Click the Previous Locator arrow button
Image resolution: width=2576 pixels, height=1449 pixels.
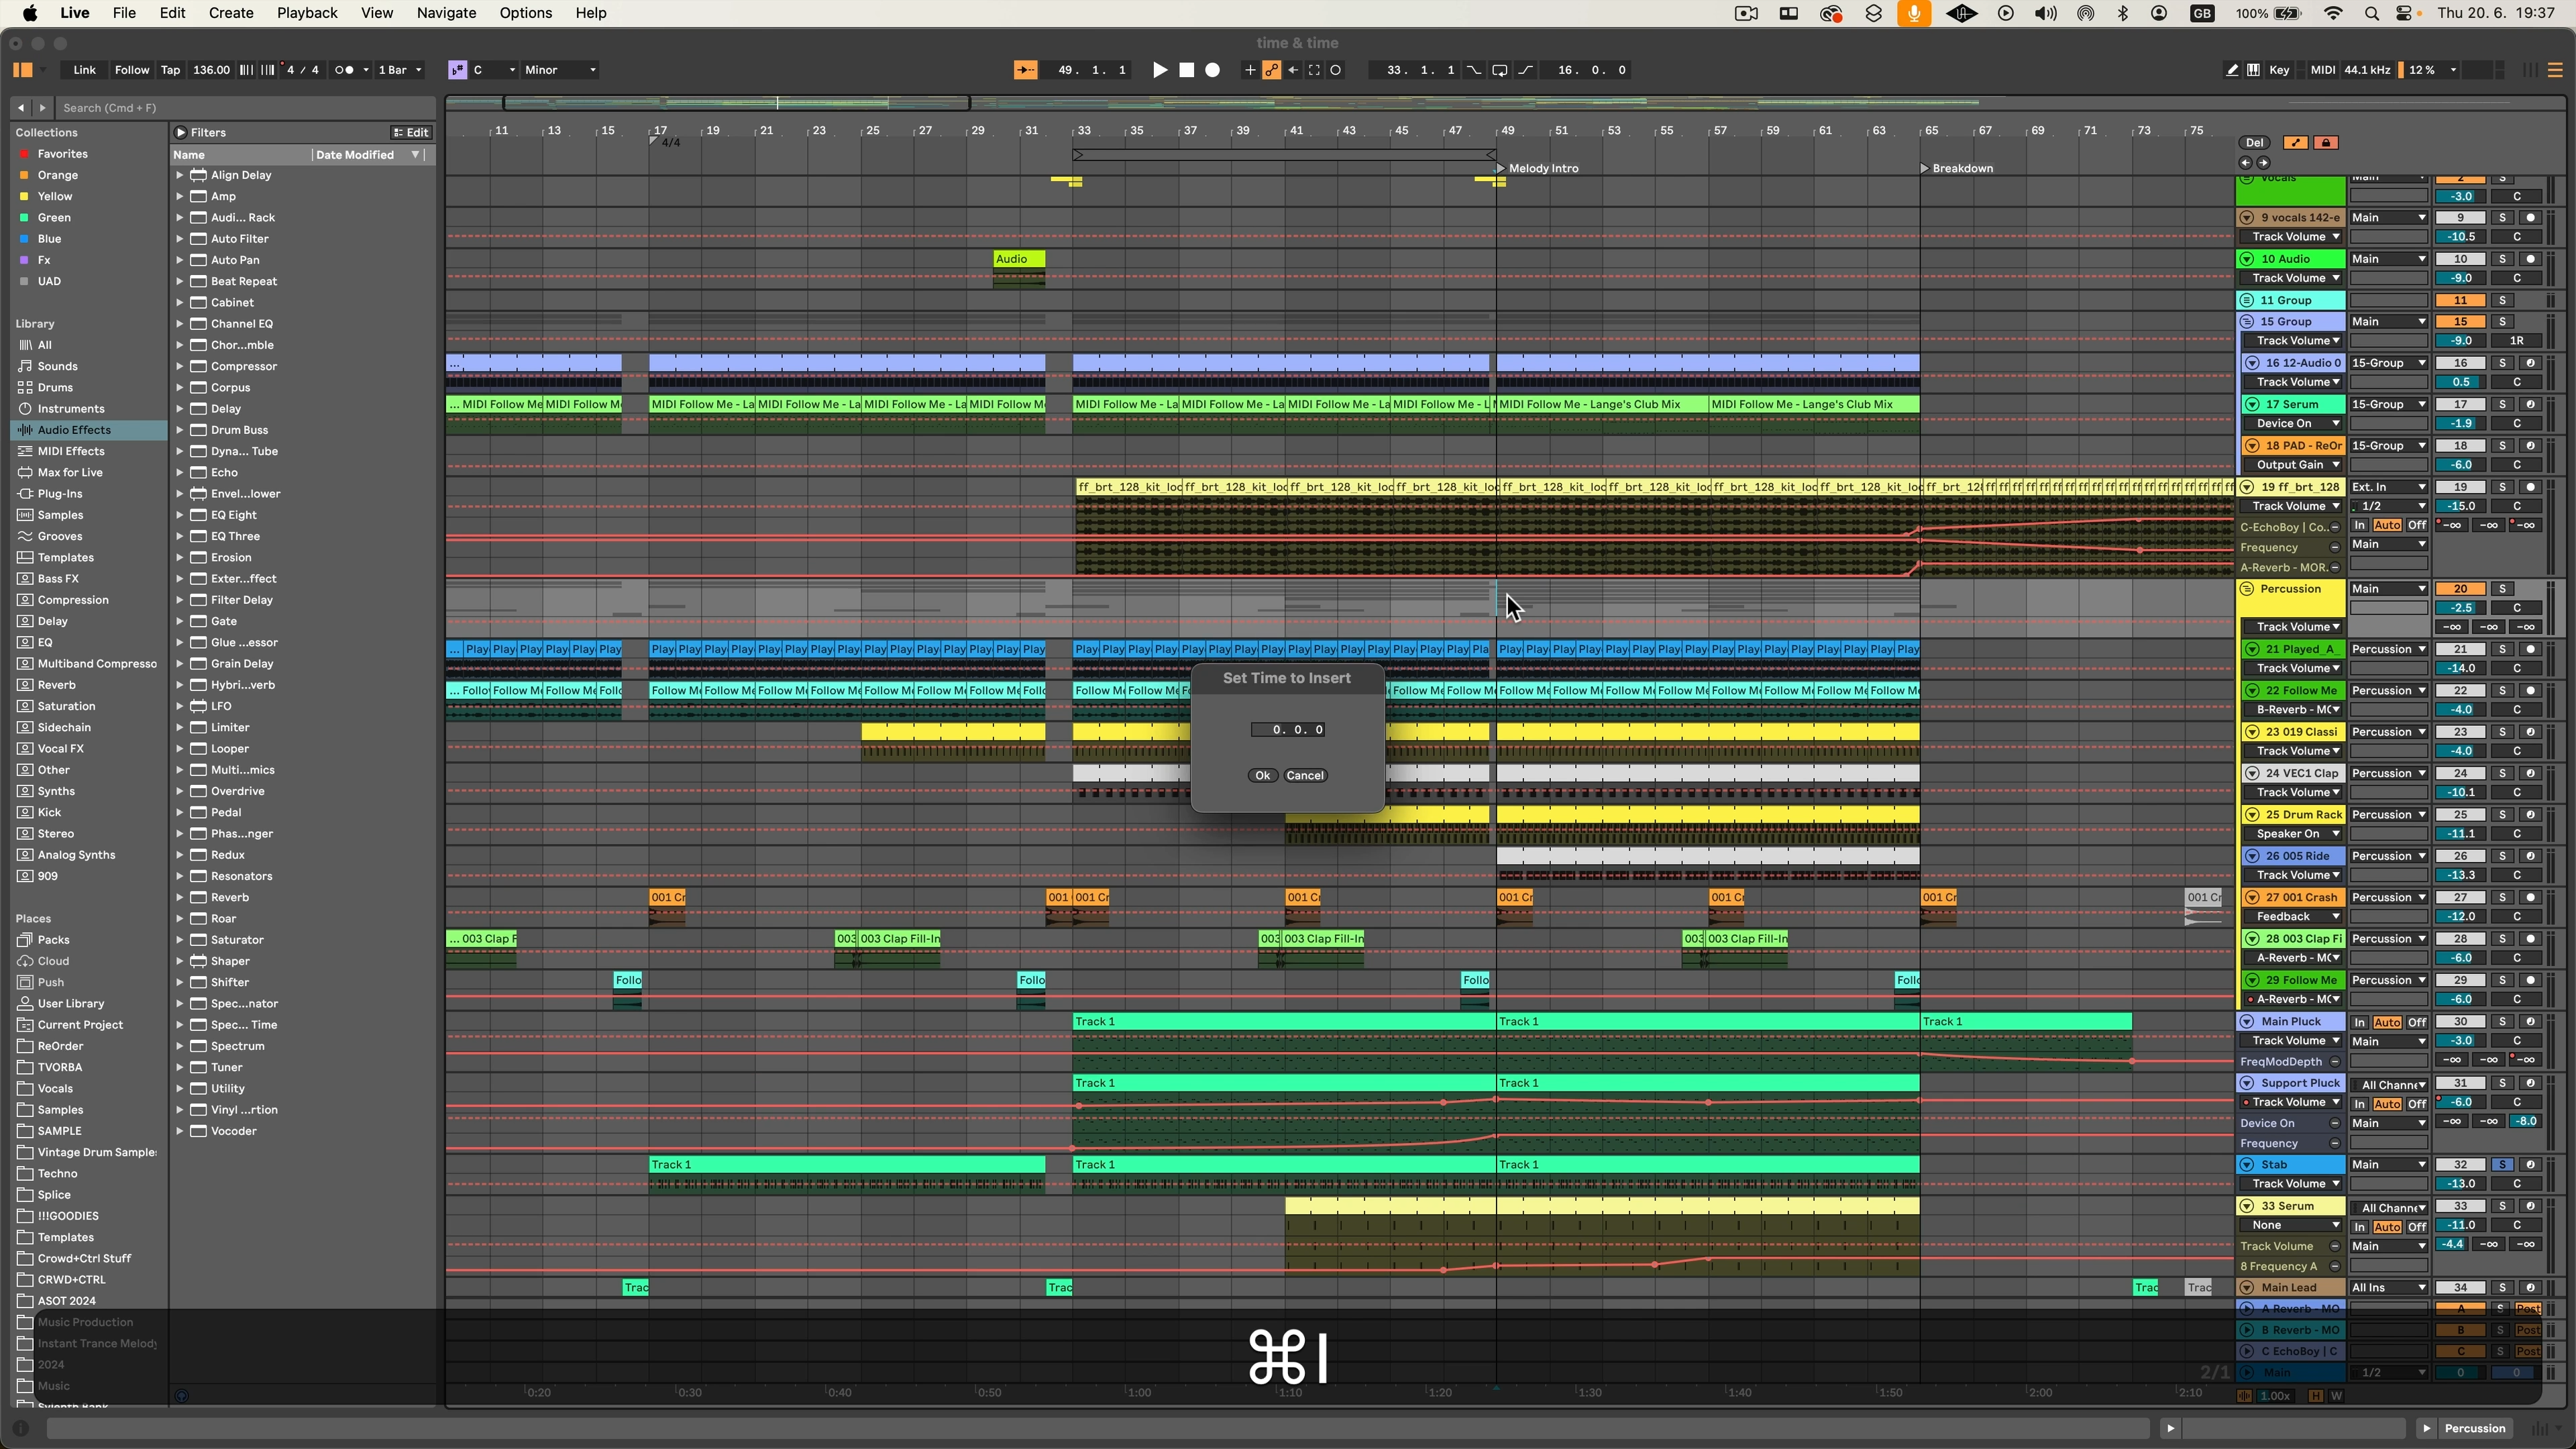click(2245, 162)
